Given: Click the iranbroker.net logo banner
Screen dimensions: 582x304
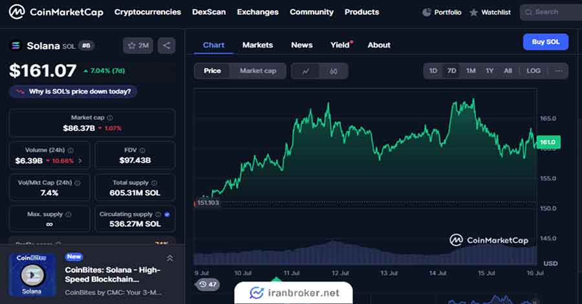Looking at the screenshot, I should pos(294,292).
